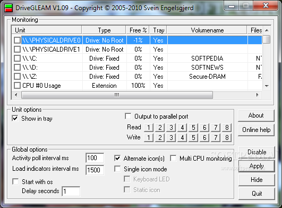Click the list's scroll up arrow
The height and width of the screenshot is (208, 282).
267,30
